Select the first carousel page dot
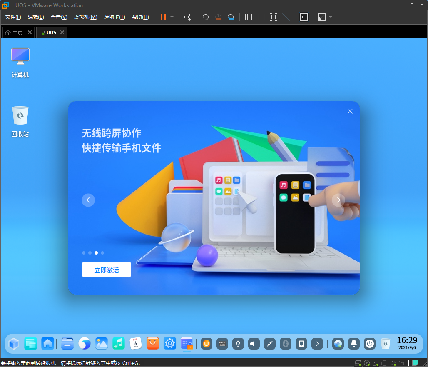Viewport: 428px width, 367px height. coord(84,253)
